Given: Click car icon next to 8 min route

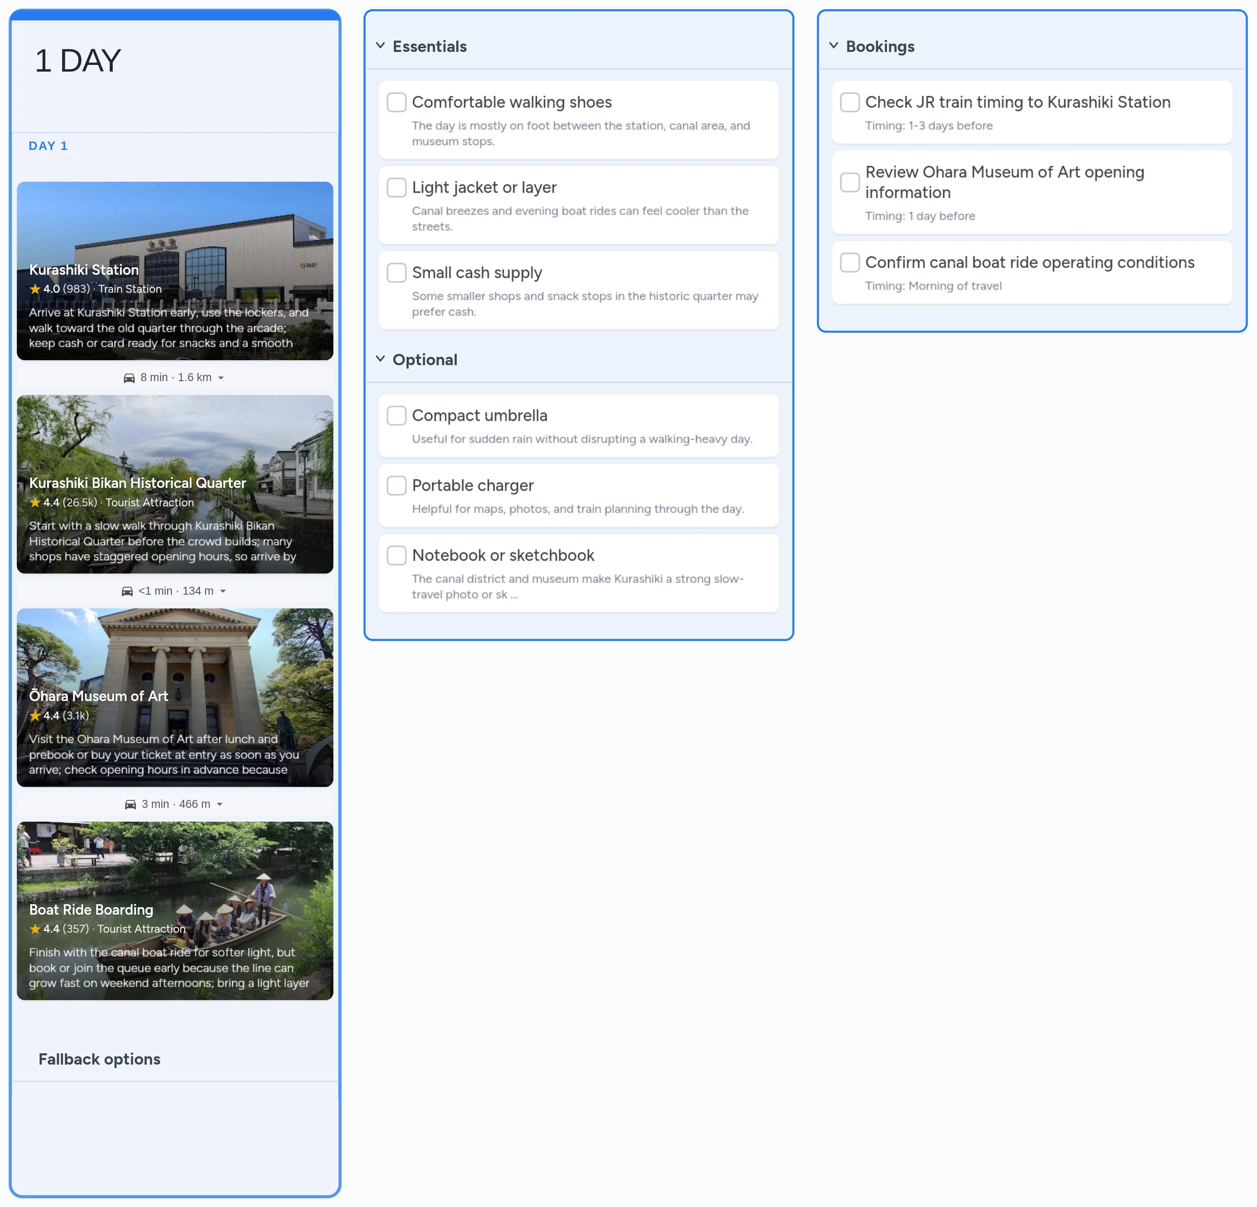Looking at the screenshot, I should point(129,378).
